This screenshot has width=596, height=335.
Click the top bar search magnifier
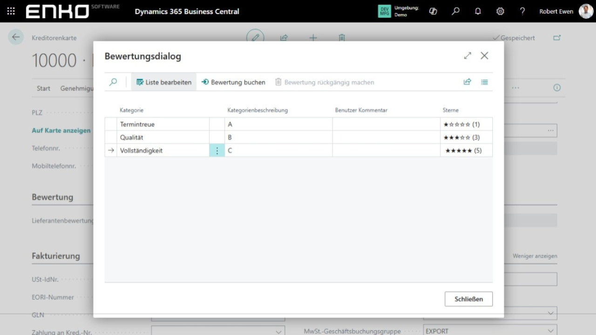point(455,11)
